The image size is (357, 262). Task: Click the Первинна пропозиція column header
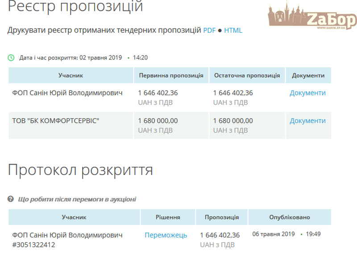point(171,75)
